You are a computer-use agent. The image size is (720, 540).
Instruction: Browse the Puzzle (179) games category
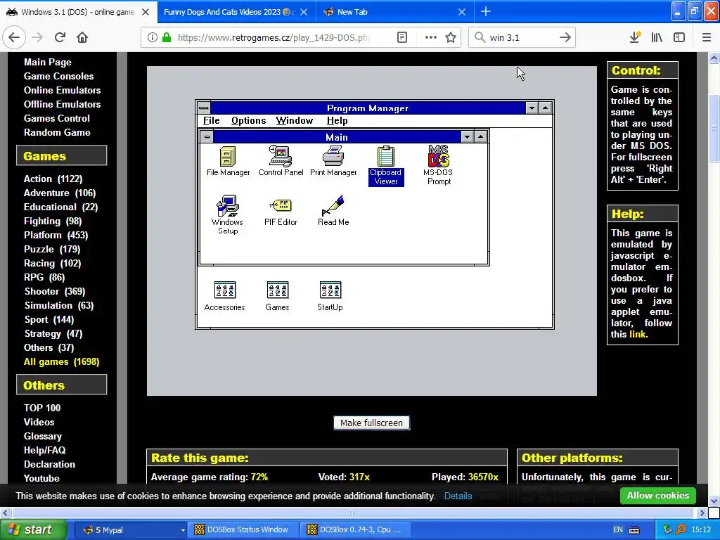click(52, 250)
